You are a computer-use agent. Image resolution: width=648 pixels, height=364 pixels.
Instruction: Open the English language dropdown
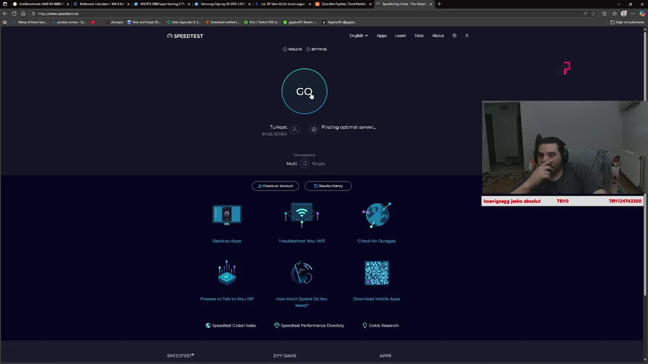[358, 36]
